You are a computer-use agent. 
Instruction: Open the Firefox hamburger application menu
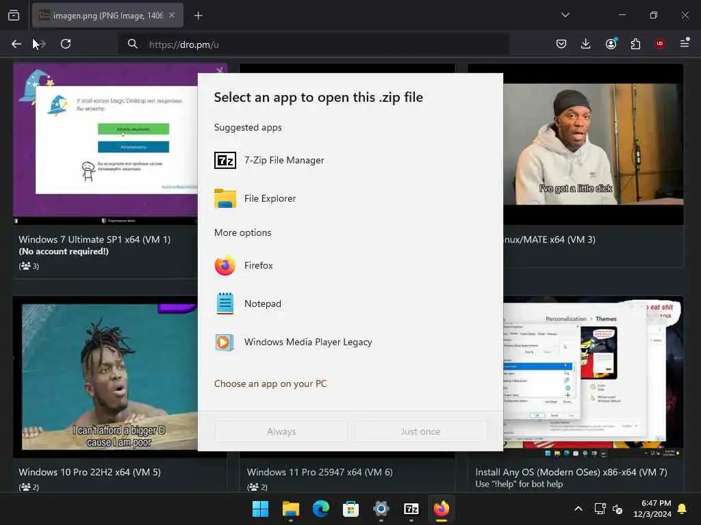[685, 43]
